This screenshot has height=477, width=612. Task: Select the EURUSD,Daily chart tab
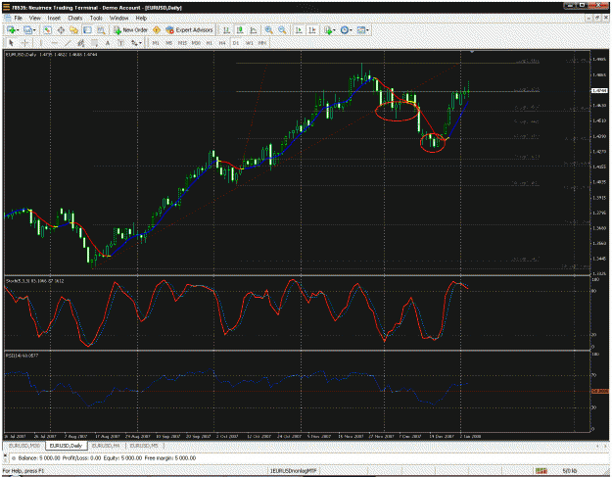66,446
